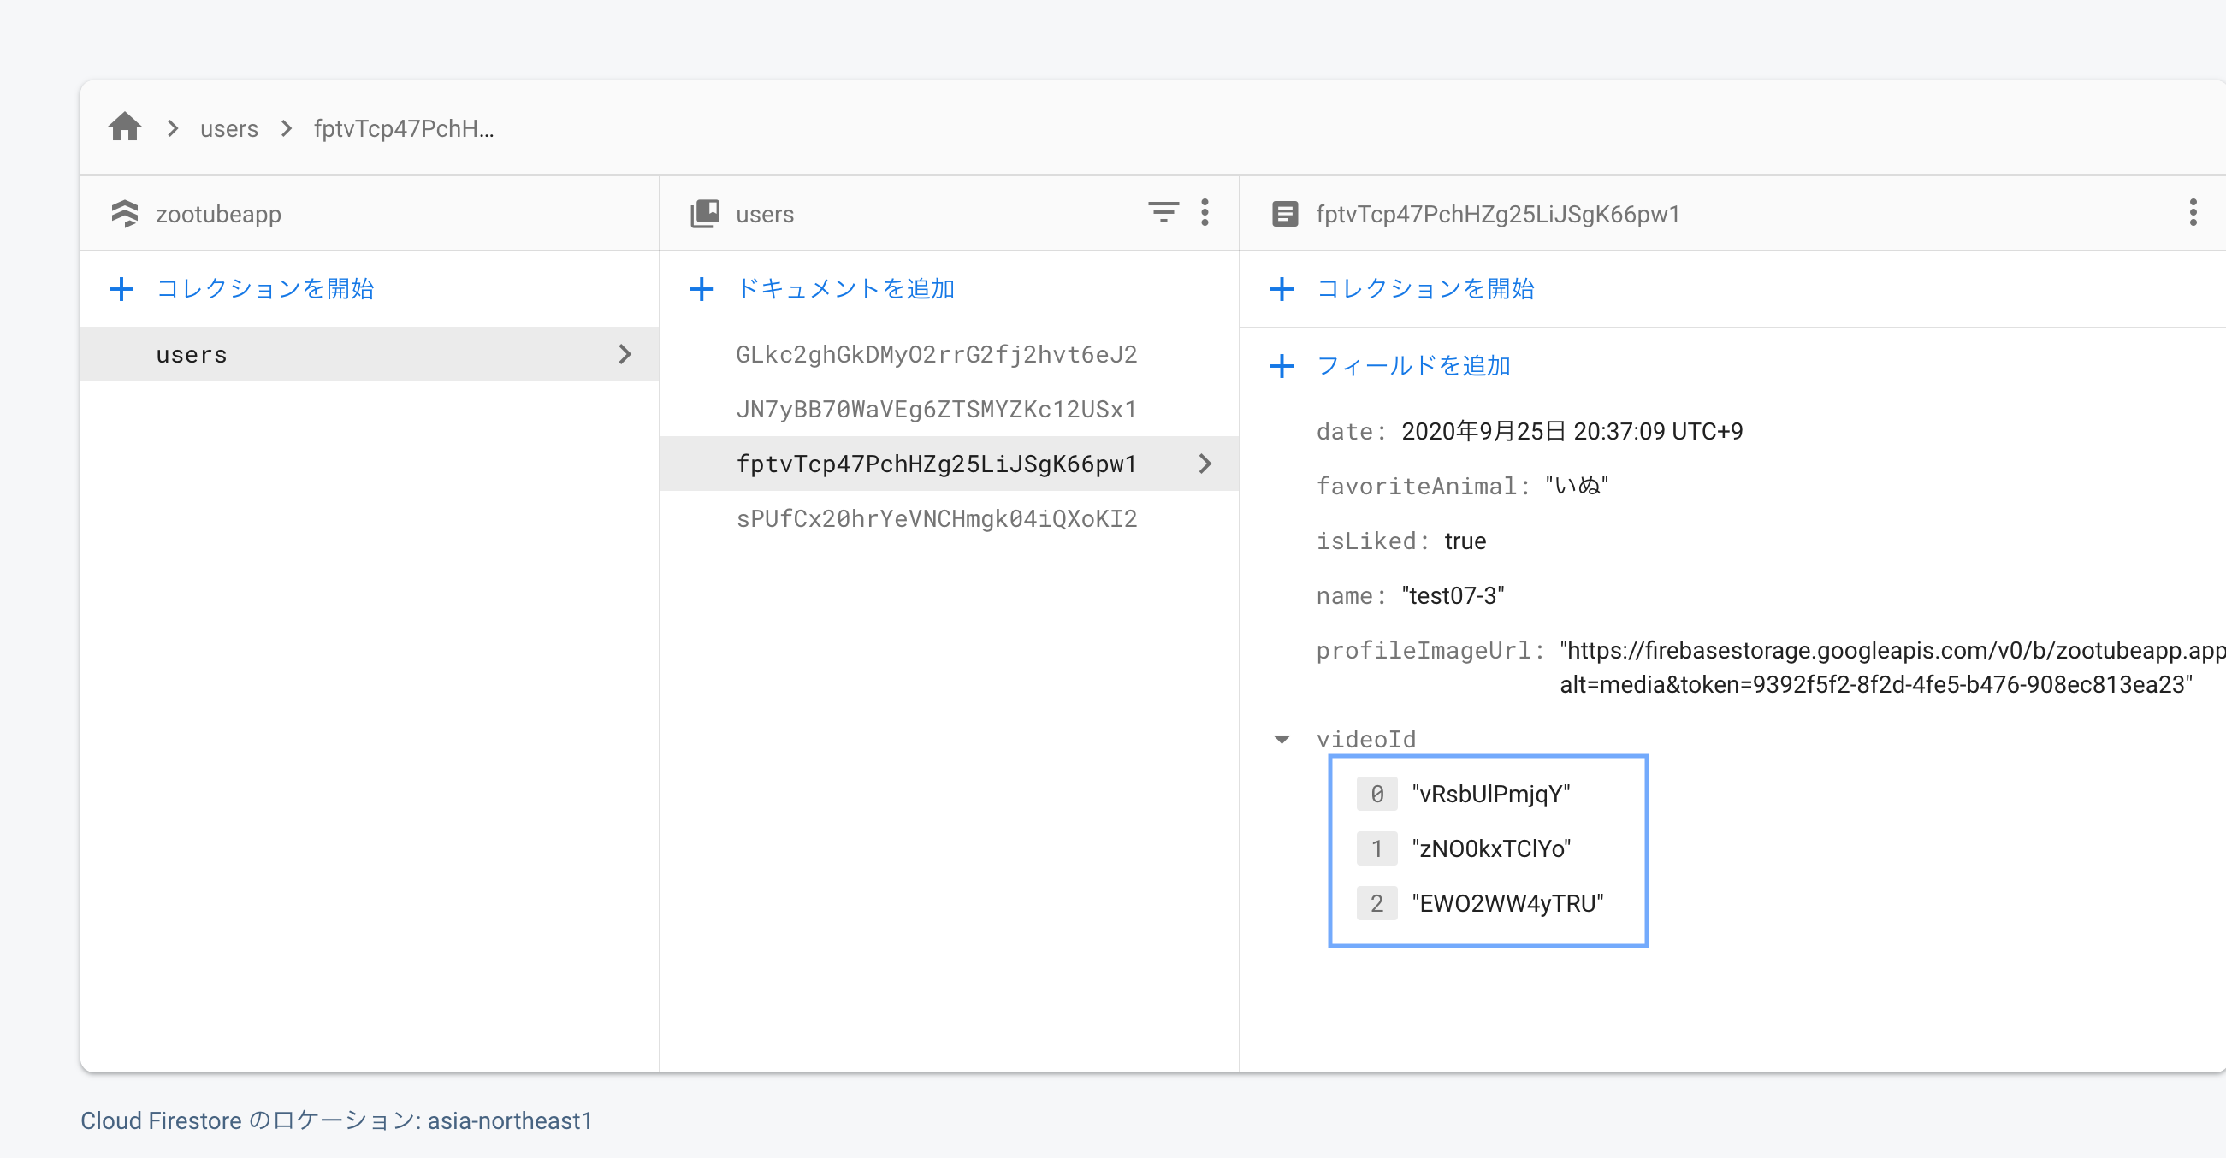Select the videoId item "EWO2WW4yTRU"
Image resolution: width=2226 pixels, height=1158 pixels.
pos(1507,903)
